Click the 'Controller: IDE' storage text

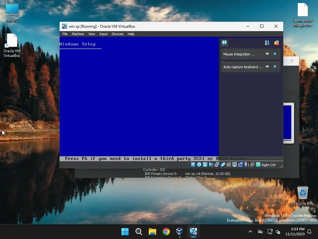click(x=154, y=170)
